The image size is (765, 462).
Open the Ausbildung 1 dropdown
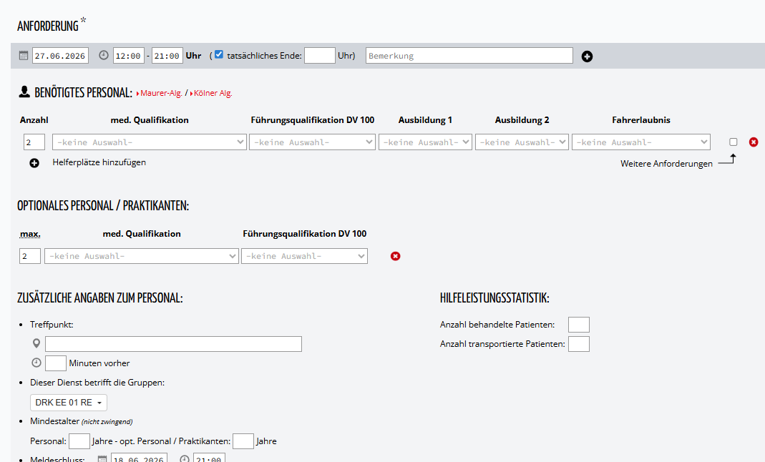tap(425, 142)
